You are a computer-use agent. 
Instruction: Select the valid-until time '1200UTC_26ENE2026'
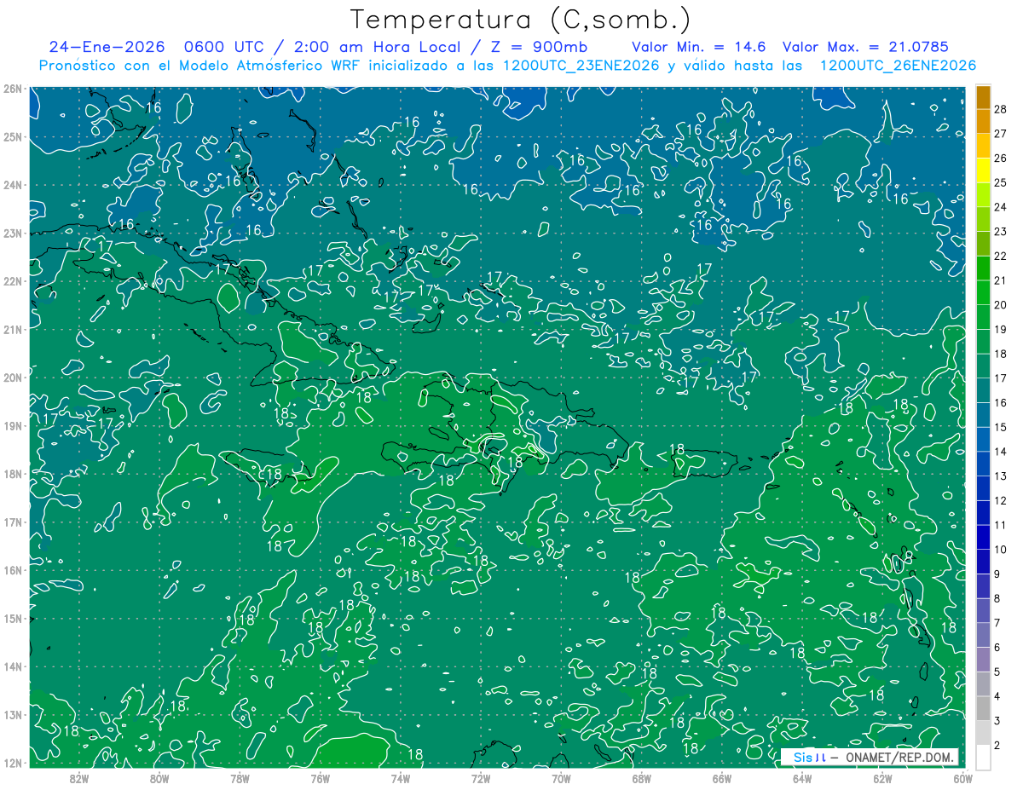(898, 66)
